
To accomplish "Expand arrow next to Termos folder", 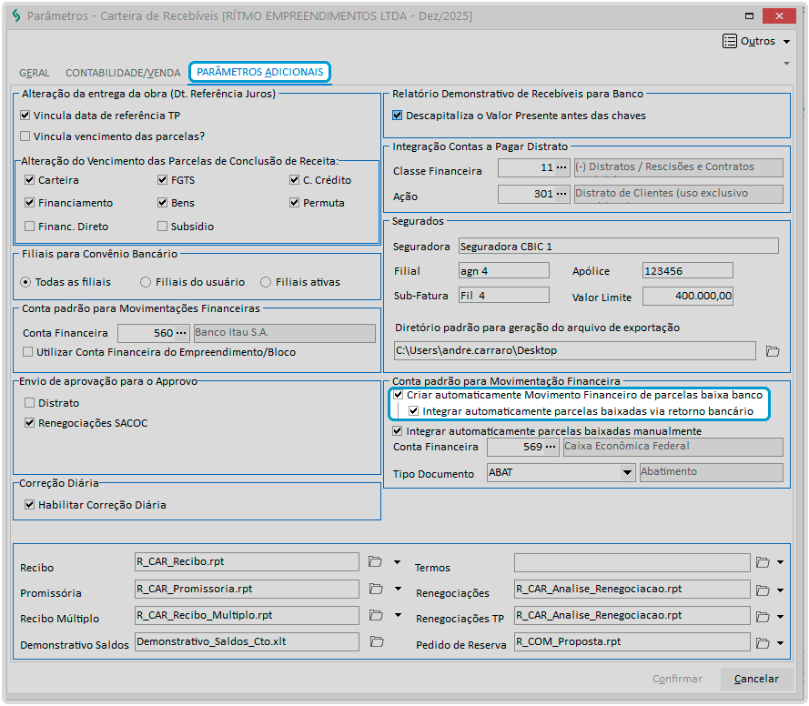I will click(x=780, y=562).
